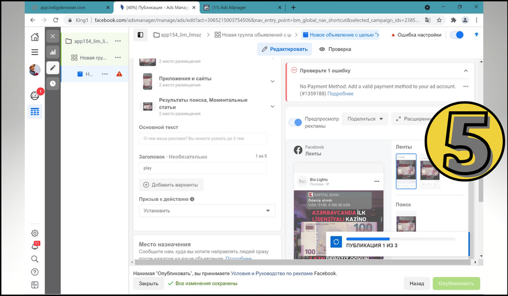Click app154_lim_limaz breadcrumb
This screenshot has width=508, height=296.
[x=177, y=34]
